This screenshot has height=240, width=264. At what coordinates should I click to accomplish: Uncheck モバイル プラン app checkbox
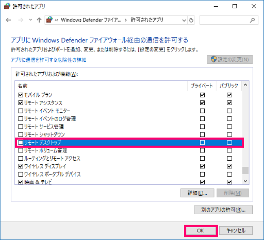point(21,95)
